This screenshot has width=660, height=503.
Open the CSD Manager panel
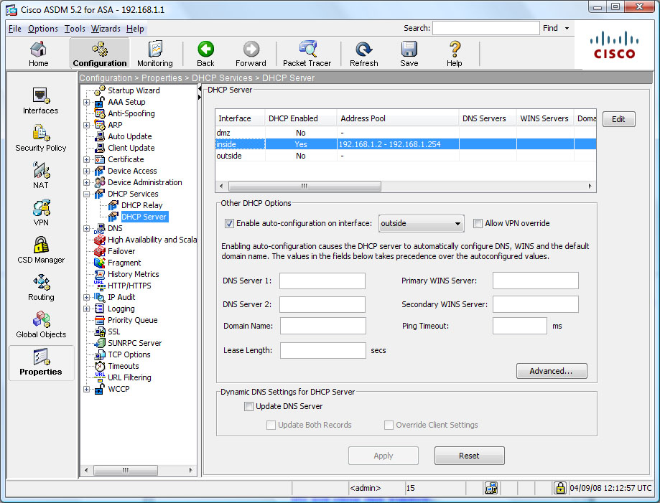41,250
